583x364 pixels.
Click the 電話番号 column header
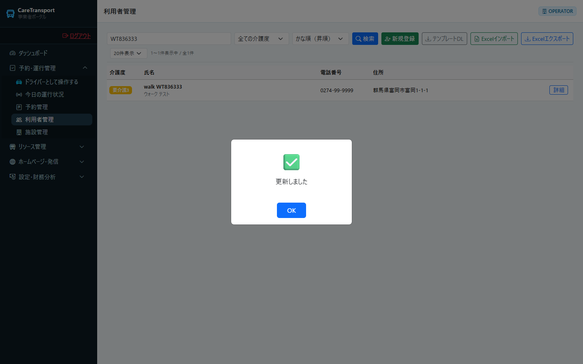pos(331,72)
